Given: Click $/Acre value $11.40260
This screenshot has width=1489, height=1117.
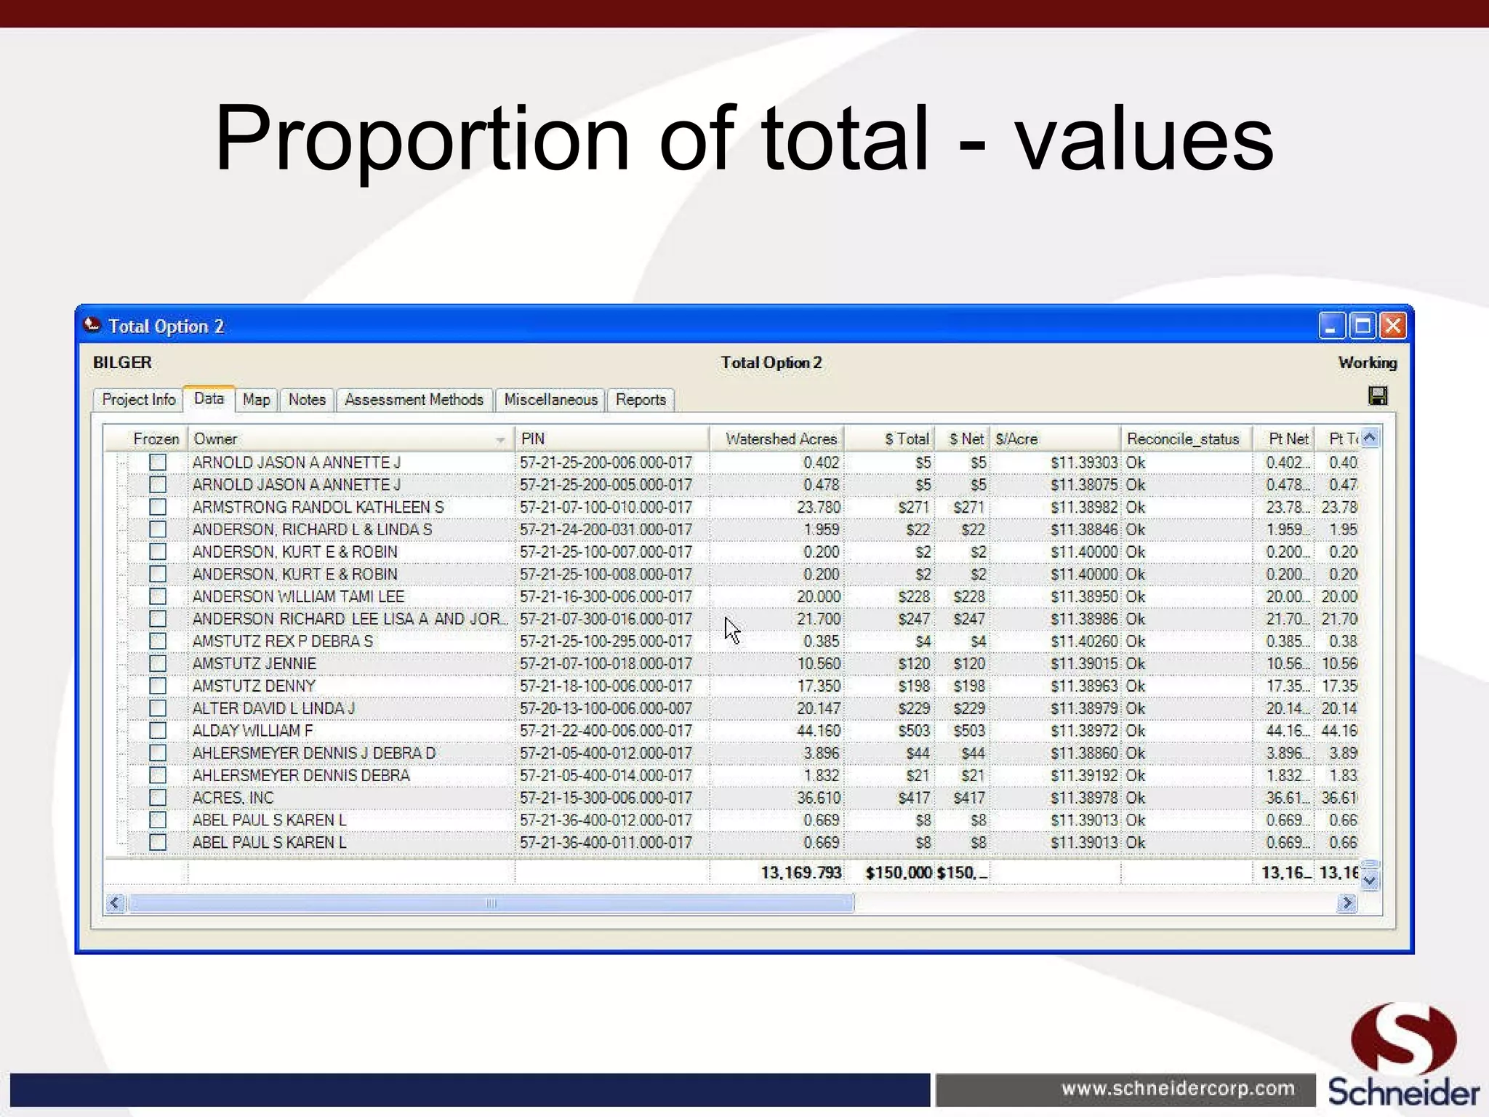Looking at the screenshot, I should (x=1083, y=641).
